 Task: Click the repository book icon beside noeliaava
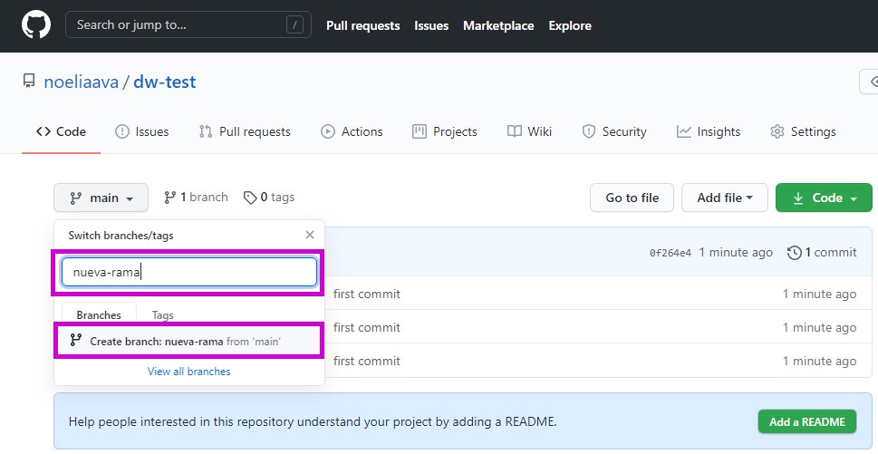pos(29,82)
